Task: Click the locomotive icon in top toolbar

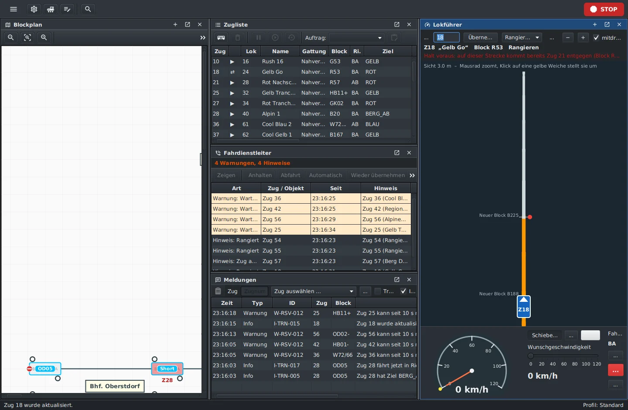Action: tap(51, 9)
